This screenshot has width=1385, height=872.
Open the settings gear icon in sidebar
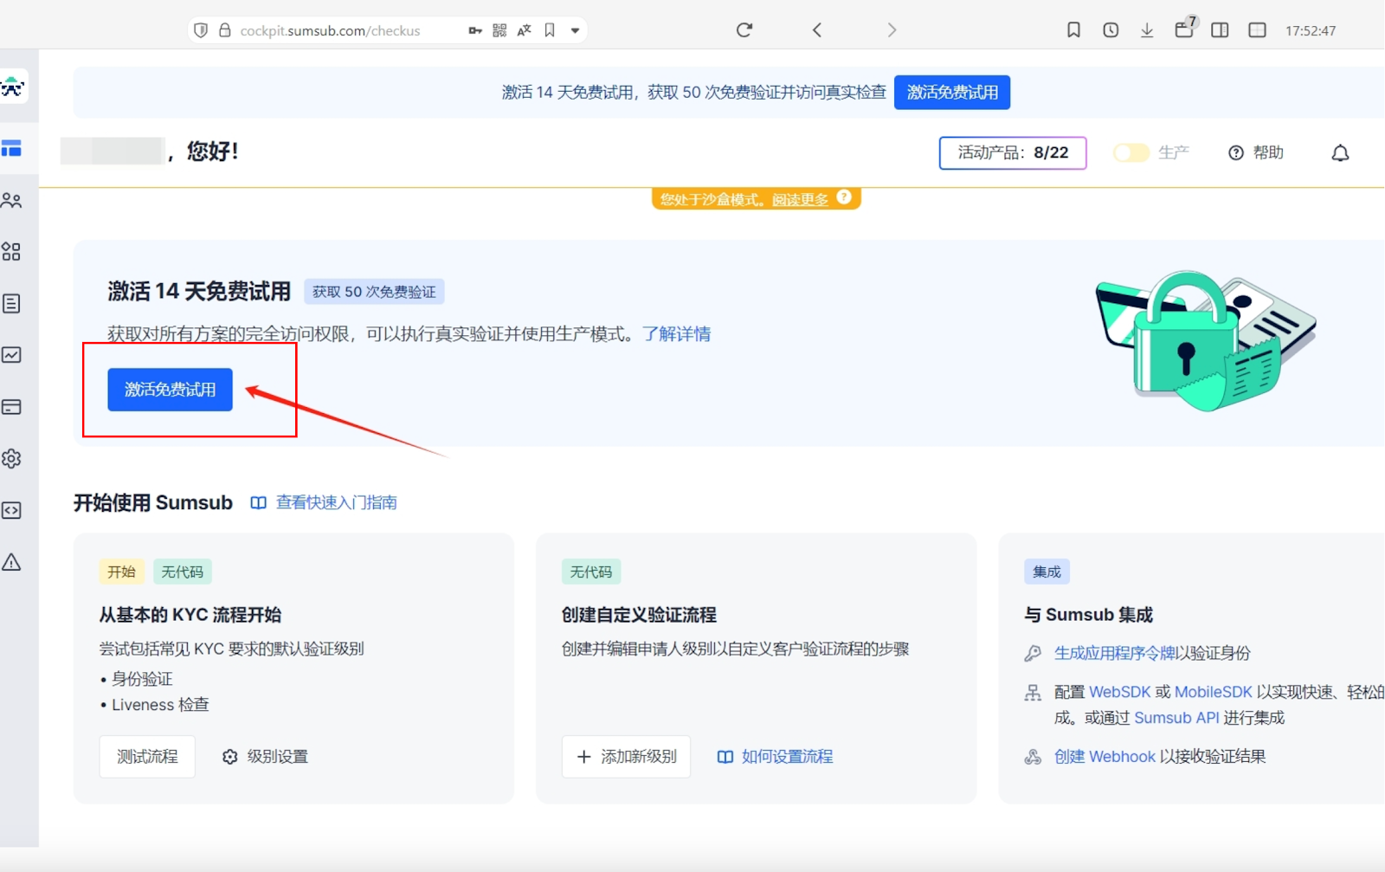coord(11,459)
